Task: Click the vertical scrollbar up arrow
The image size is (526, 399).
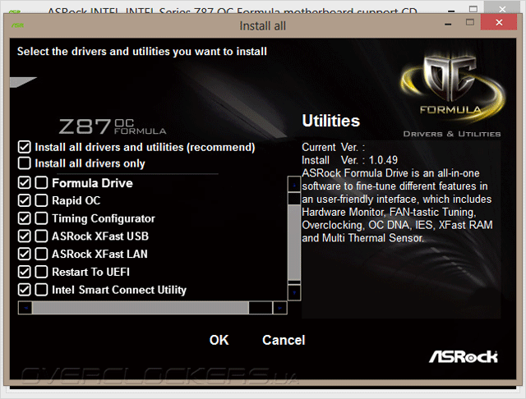Action: pos(294,184)
